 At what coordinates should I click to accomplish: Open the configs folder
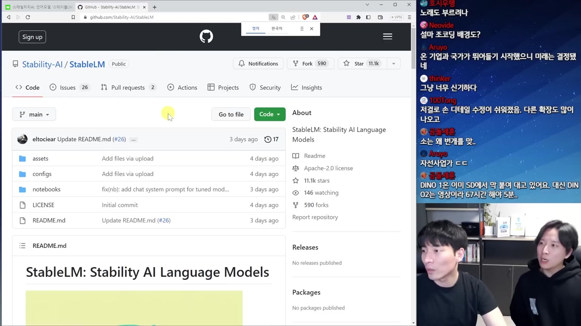coord(42,174)
